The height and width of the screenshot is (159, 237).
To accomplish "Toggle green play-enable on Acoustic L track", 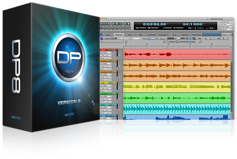I will pos(111,61).
